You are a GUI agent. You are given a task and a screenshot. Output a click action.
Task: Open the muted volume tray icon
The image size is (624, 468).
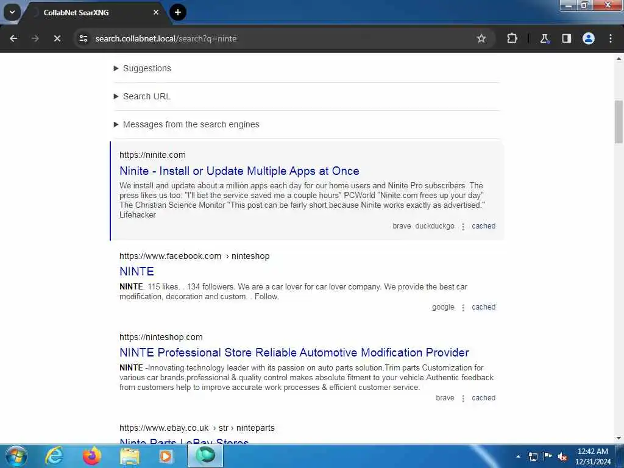click(x=562, y=456)
